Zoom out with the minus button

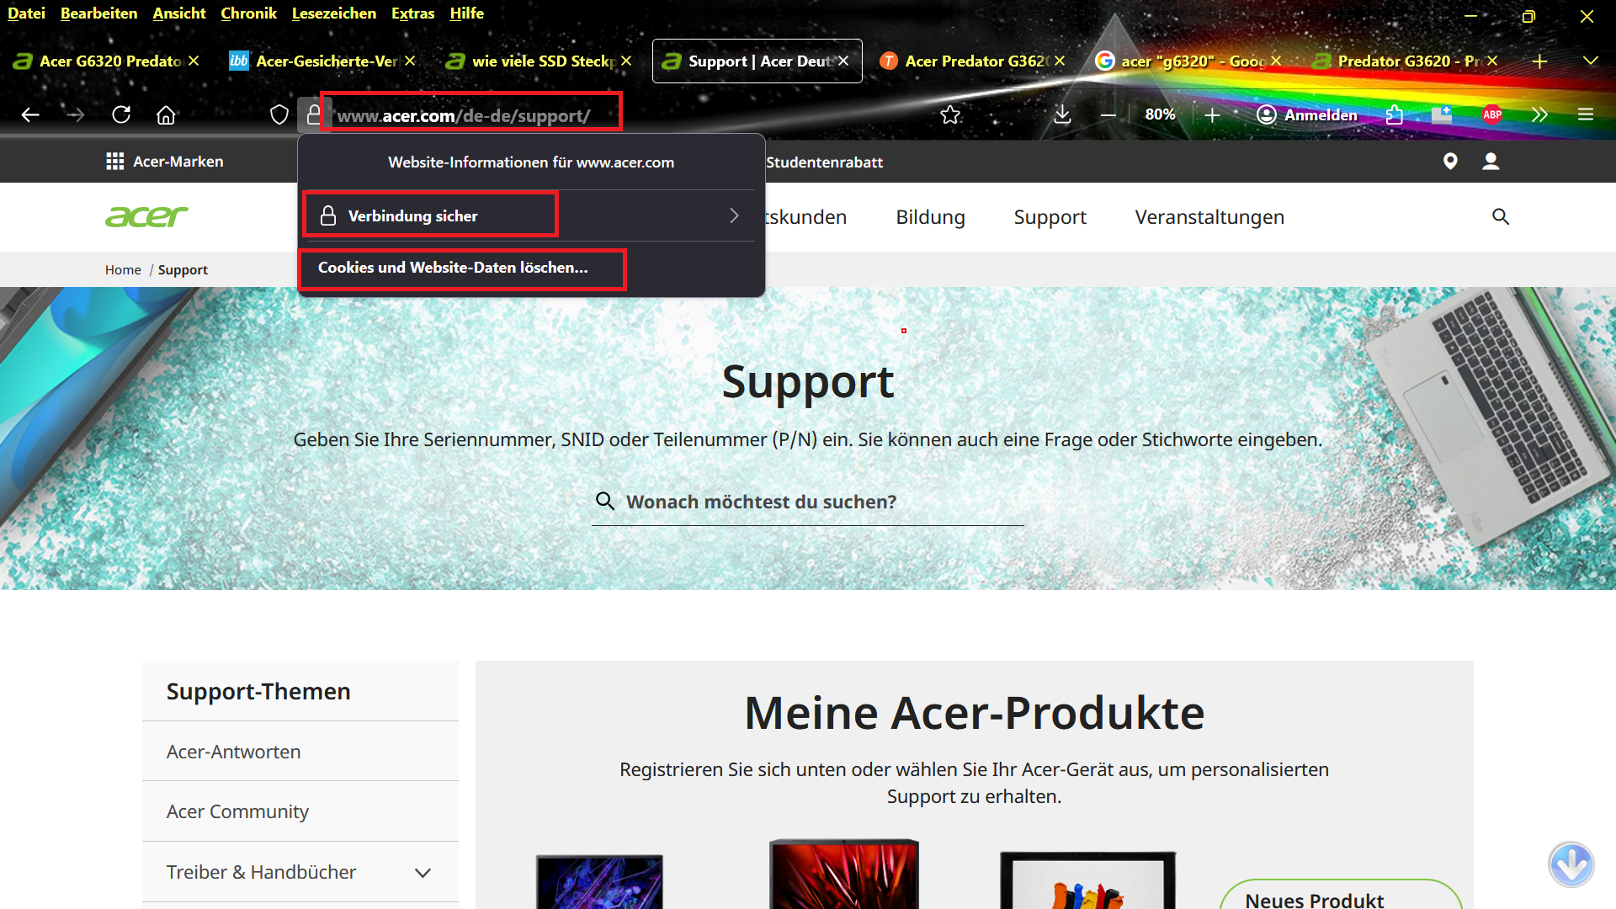[x=1108, y=115]
